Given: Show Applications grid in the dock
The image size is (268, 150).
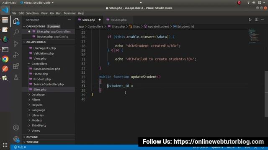Looking at the screenshot, I should (x=5, y=145).
